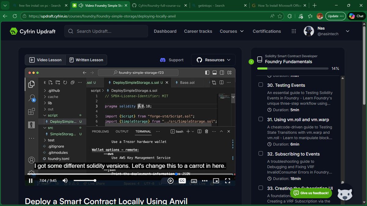Adjust the video volume slider
367x206 pixels.
coord(84,181)
